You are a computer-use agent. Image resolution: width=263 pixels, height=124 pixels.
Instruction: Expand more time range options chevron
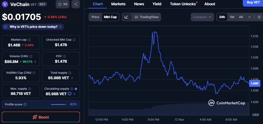(249, 17)
